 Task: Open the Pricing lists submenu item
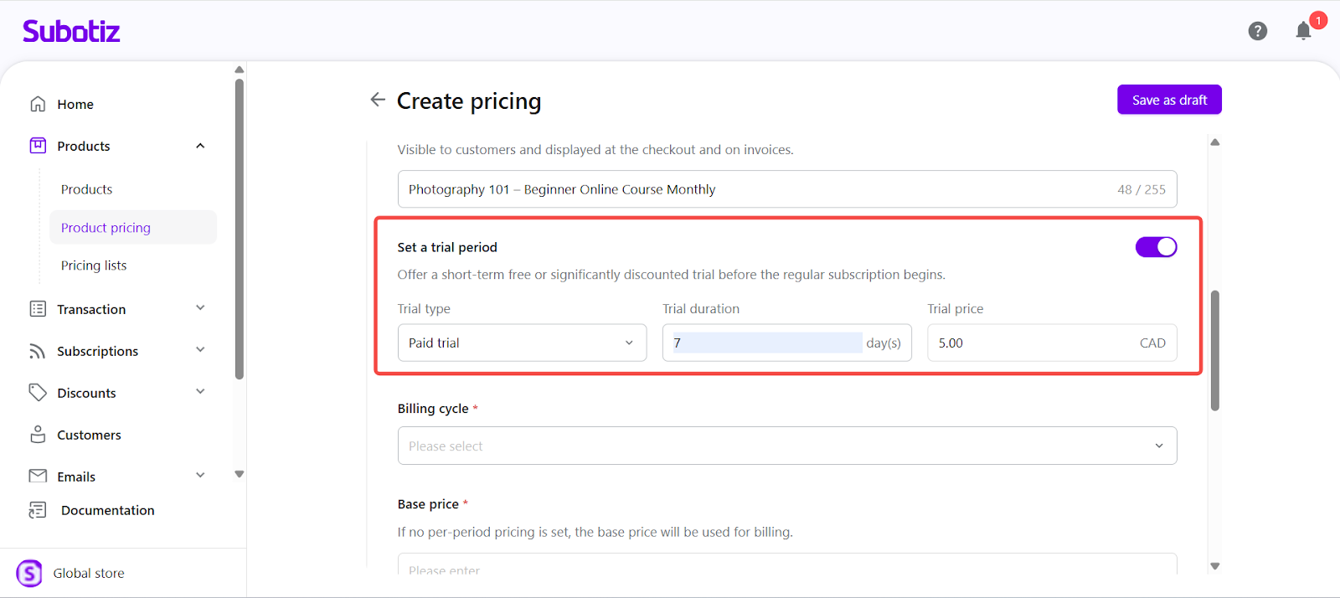[94, 265]
